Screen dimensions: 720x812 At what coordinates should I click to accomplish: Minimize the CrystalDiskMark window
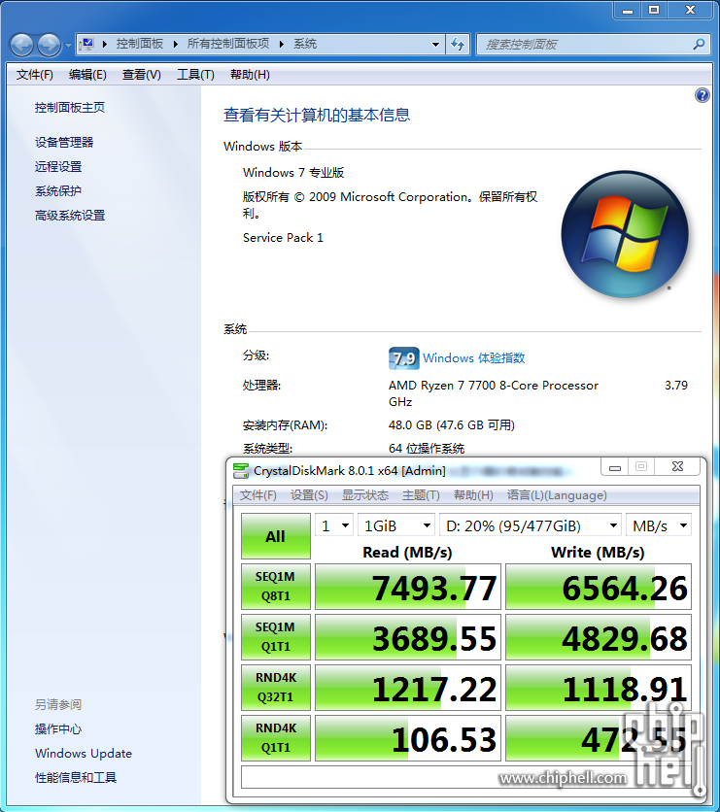point(615,466)
